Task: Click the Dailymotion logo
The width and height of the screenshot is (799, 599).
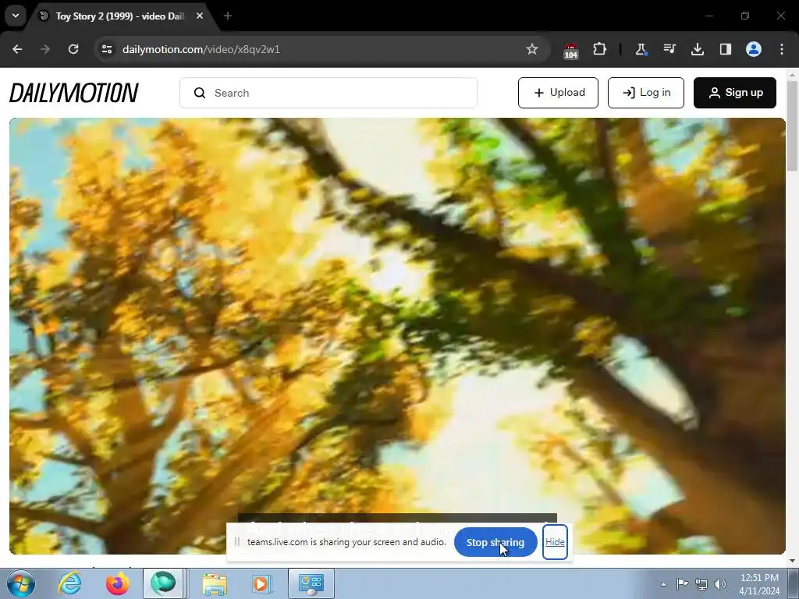Action: [74, 93]
